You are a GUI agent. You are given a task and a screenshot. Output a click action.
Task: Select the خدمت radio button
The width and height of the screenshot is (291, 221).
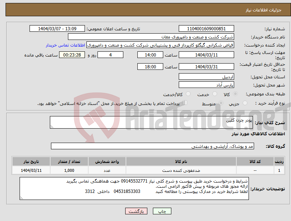pos(215,94)
